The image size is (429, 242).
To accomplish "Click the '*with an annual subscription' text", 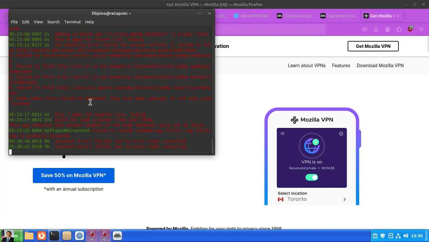I will coord(73,189).
